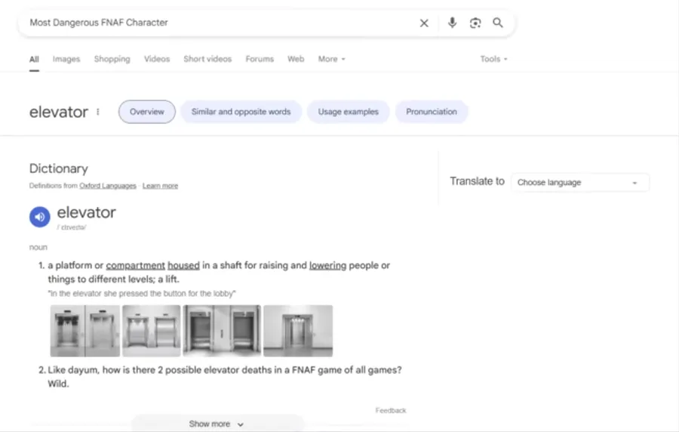The width and height of the screenshot is (679, 432).
Task: Follow the lowering word link
Action: pyautogui.click(x=328, y=265)
